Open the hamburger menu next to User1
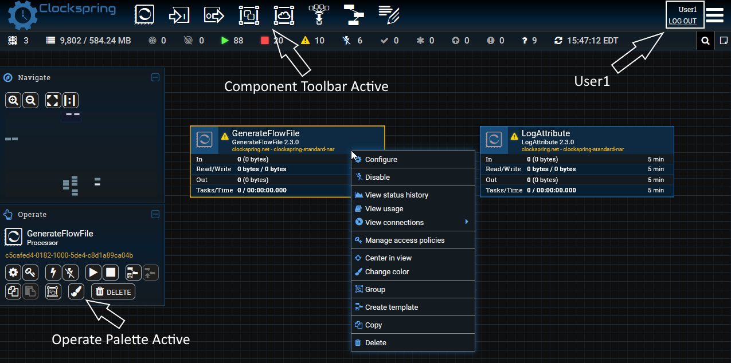The height and width of the screenshot is (363, 731). point(714,15)
